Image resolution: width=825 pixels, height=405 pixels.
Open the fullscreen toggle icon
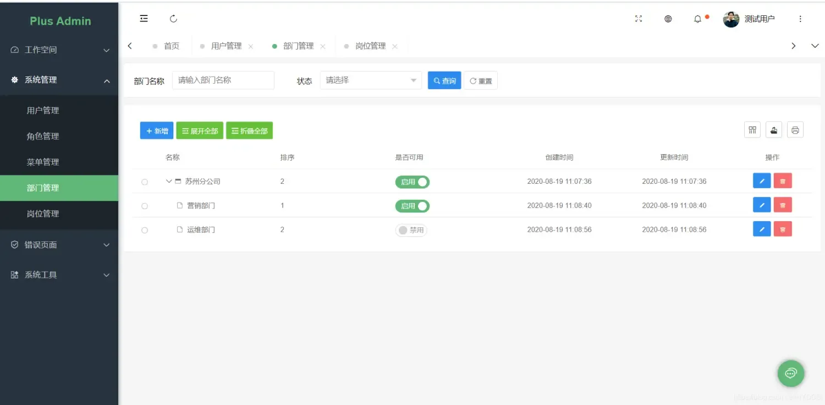(638, 19)
